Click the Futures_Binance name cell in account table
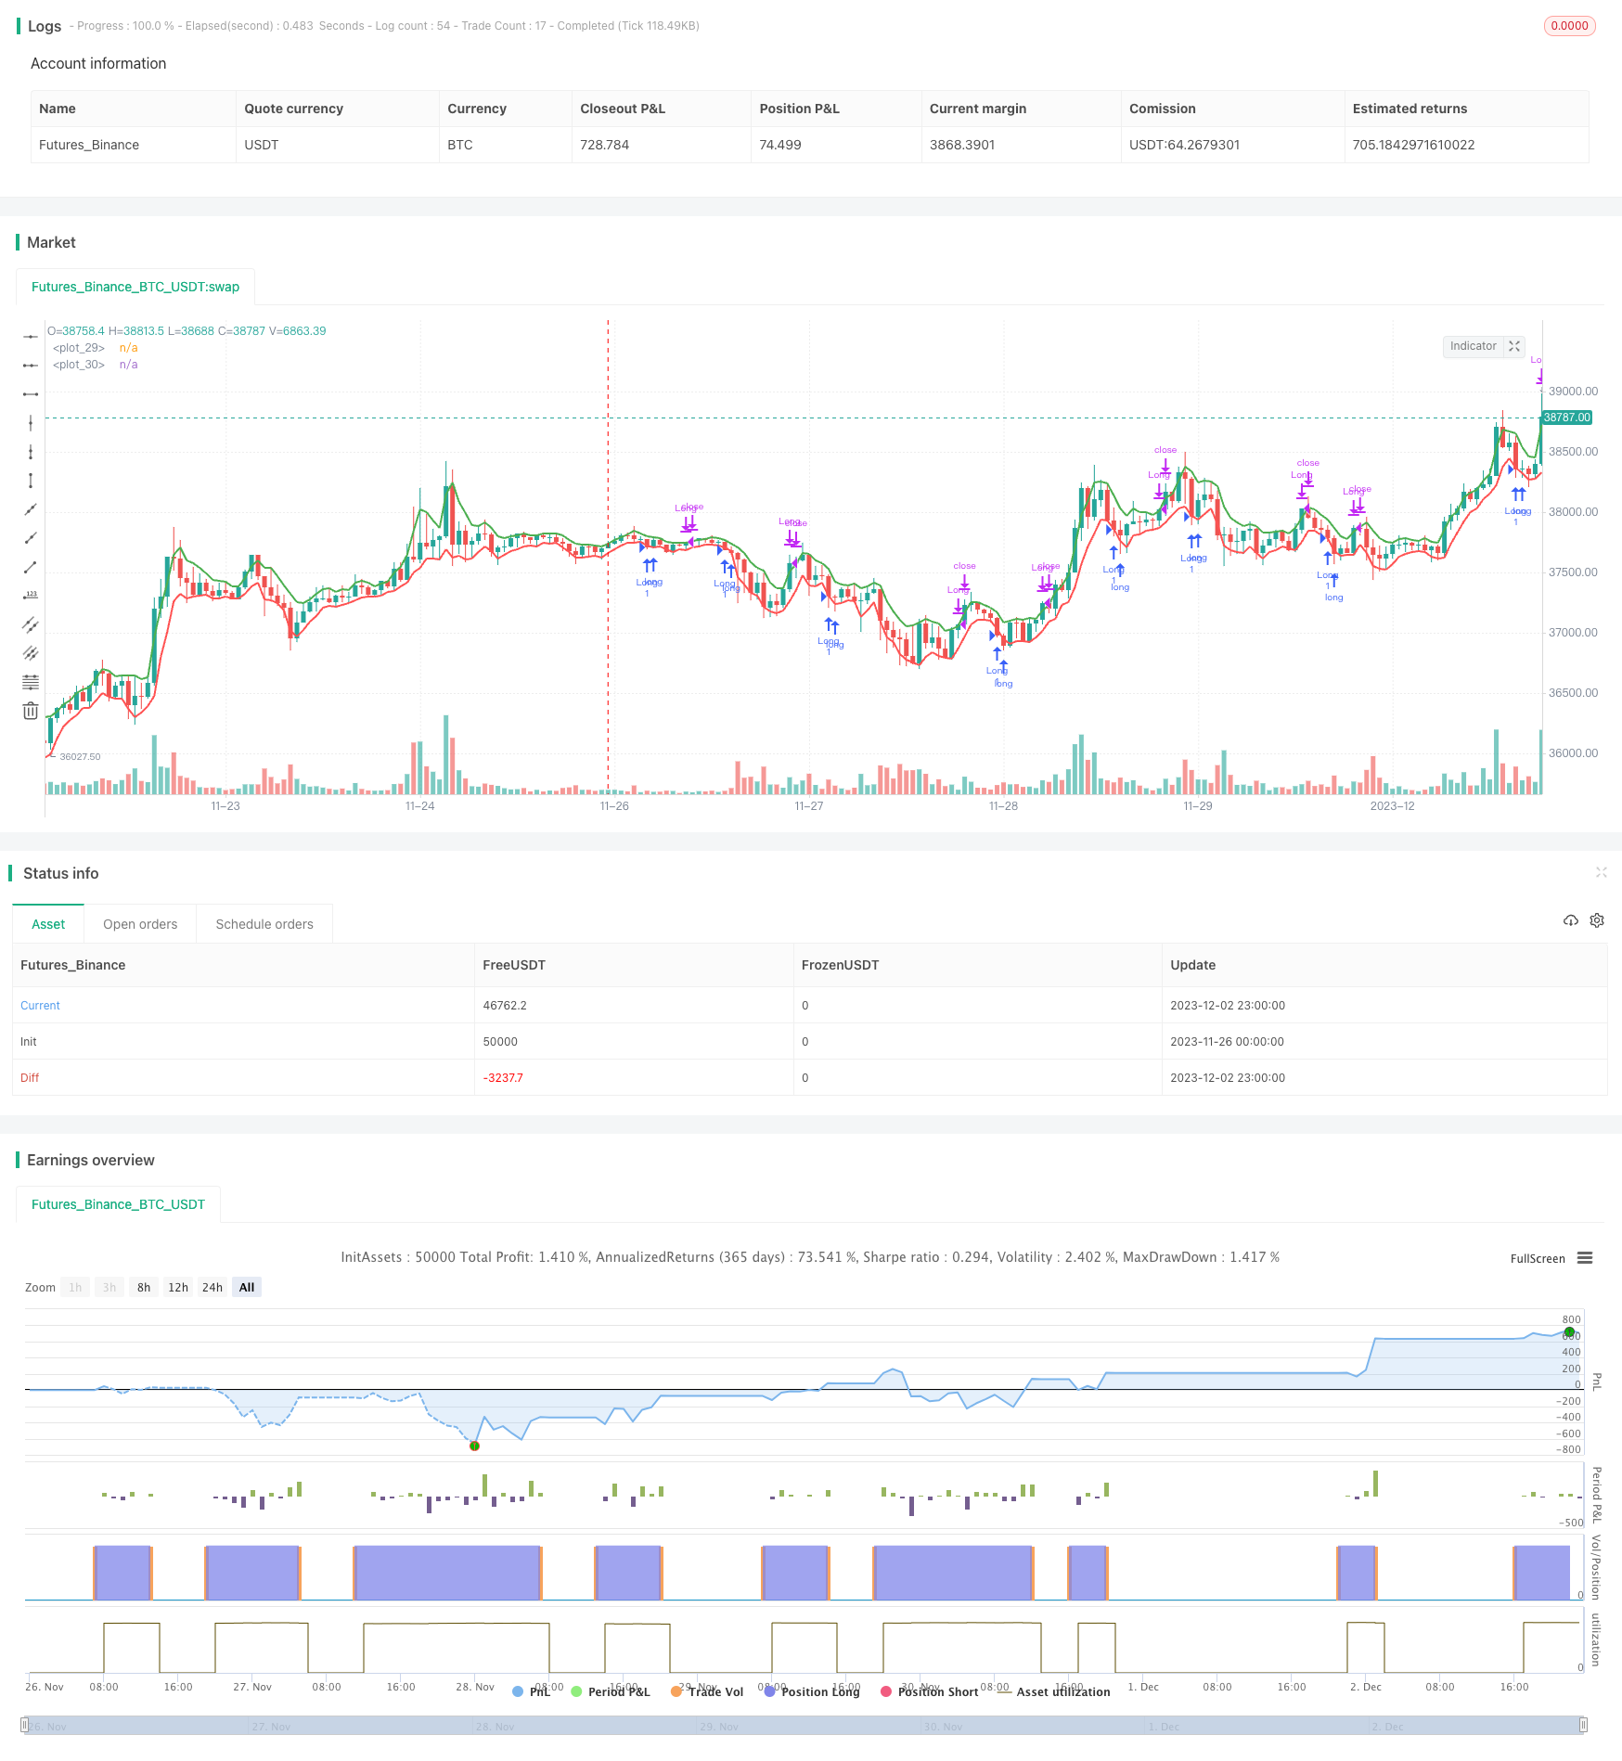Viewport: 1622px width, 1761px height. [89, 145]
